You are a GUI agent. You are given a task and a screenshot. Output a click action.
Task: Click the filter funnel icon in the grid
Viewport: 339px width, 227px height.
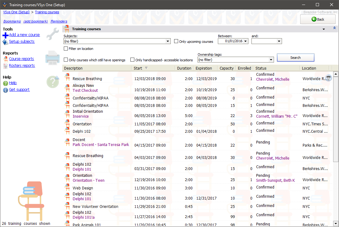click(x=329, y=78)
